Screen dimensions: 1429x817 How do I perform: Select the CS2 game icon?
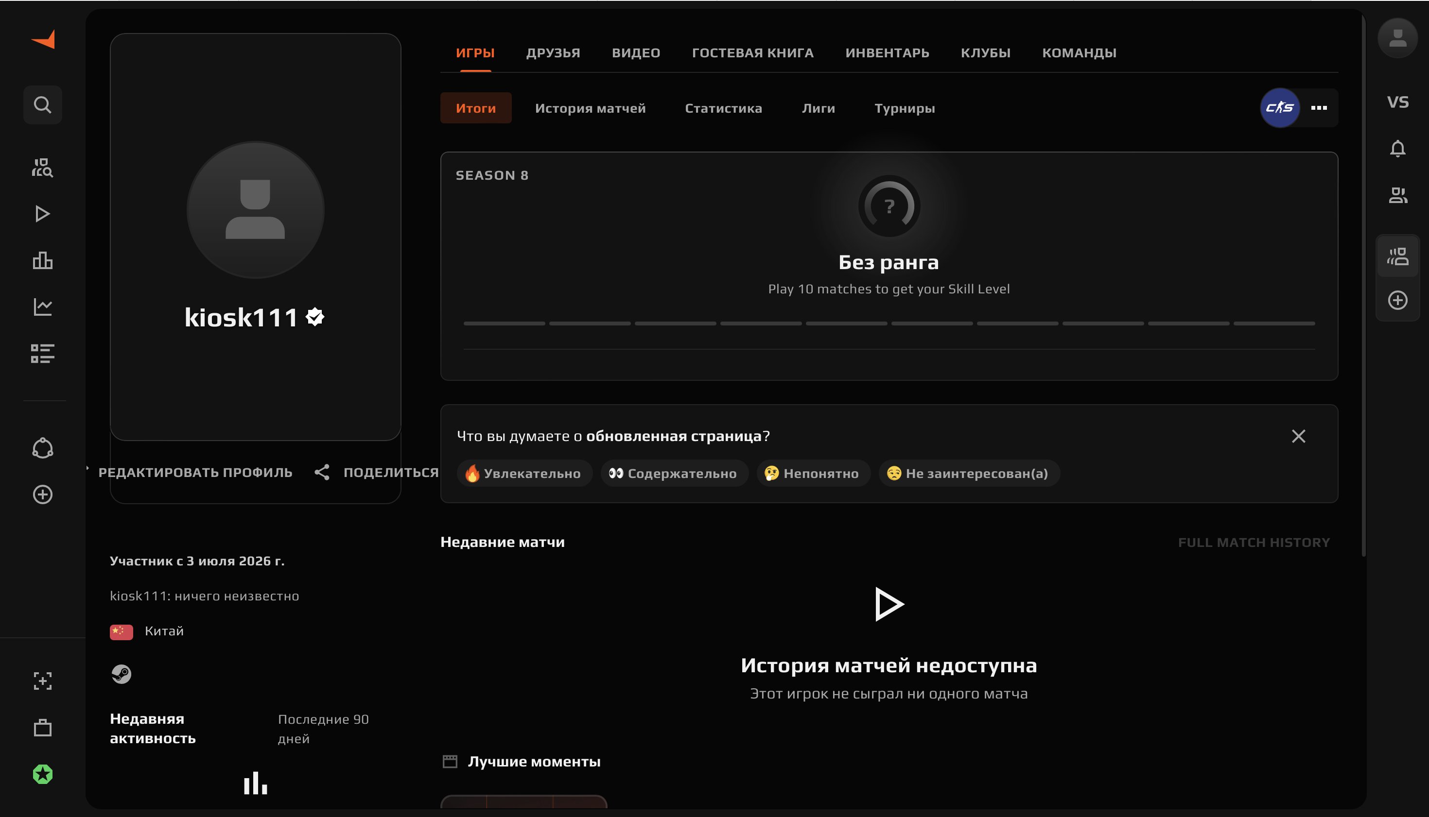click(x=1280, y=108)
